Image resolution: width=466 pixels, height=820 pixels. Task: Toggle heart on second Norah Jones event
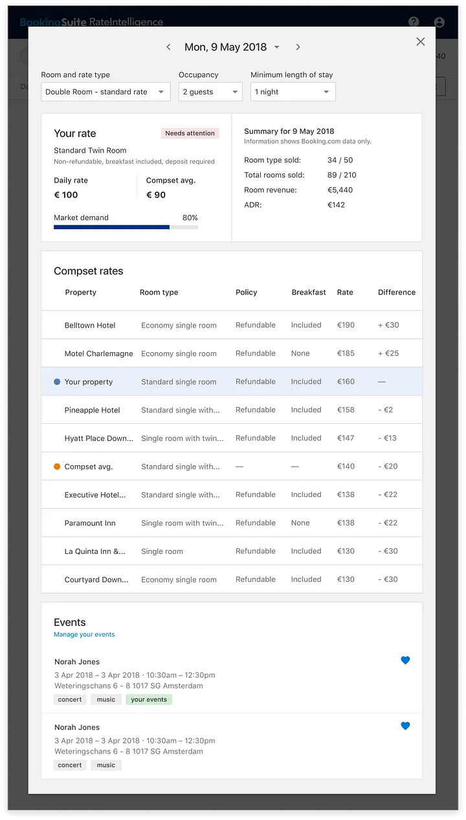tap(405, 726)
